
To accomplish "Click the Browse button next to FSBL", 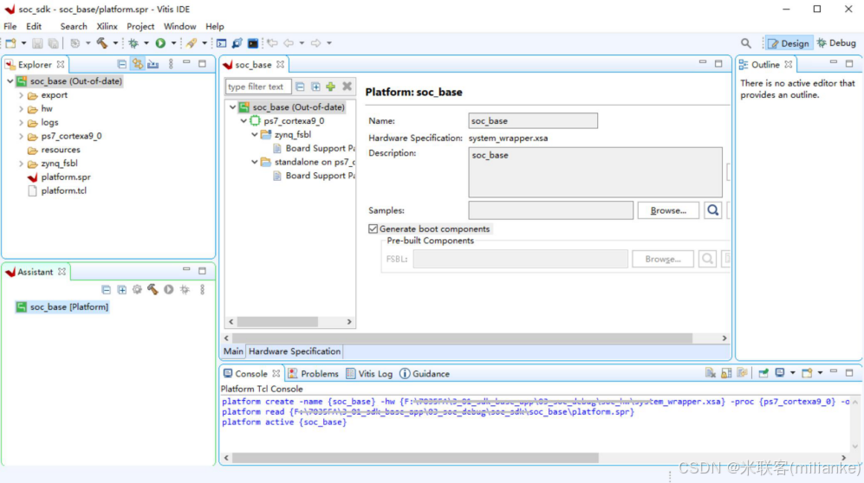I will coord(662,259).
